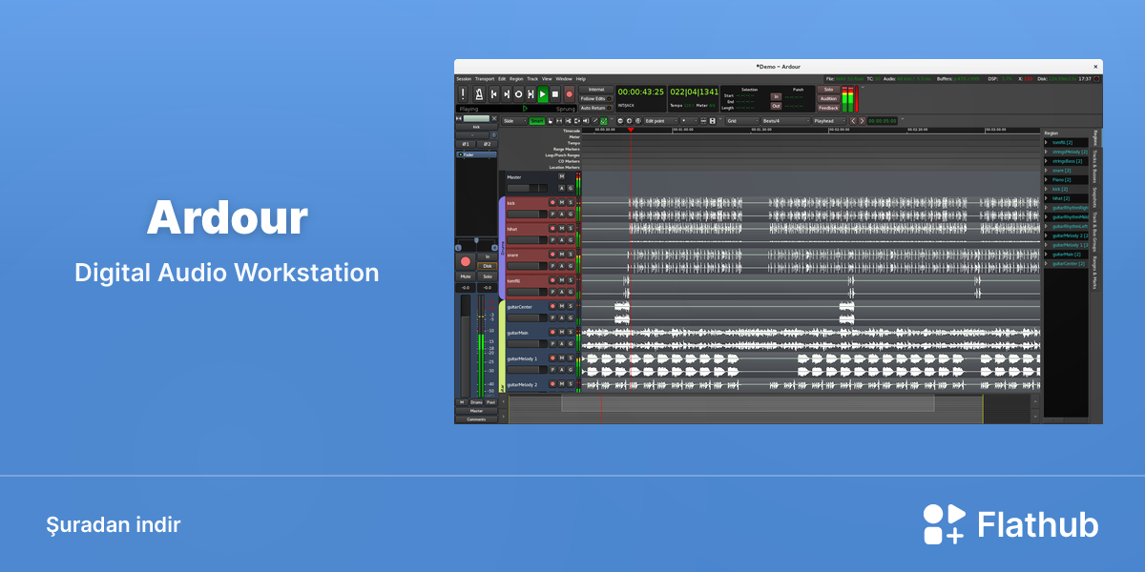Image resolution: width=1145 pixels, height=572 pixels.
Task: Open the Session menu
Action: click(x=464, y=79)
